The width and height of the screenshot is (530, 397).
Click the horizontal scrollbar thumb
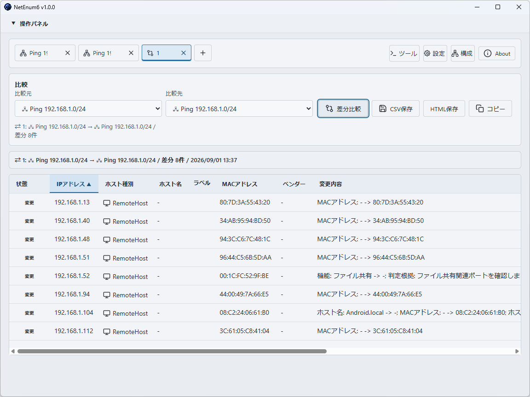tap(172, 351)
